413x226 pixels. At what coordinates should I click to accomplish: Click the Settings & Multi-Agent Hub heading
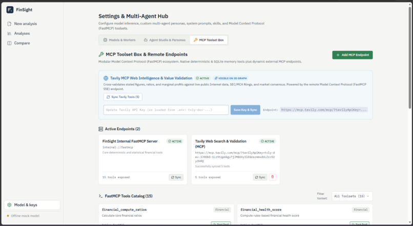click(x=133, y=16)
